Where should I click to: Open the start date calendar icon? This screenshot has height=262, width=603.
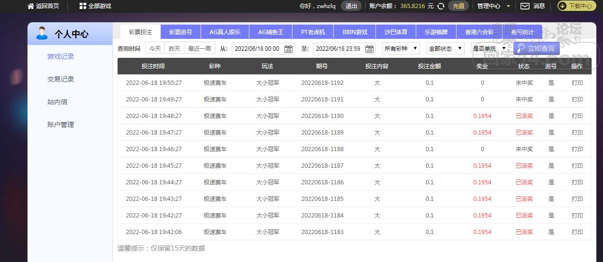pos(288,49)
